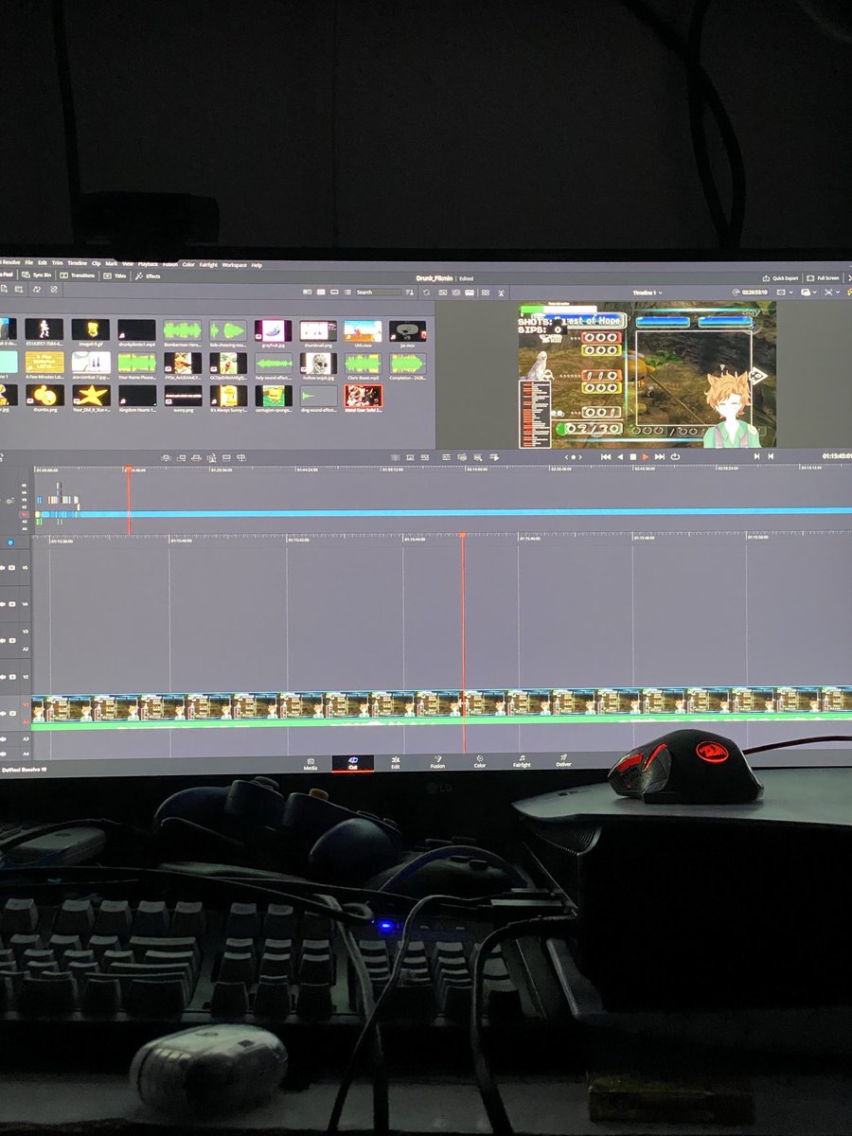Open the Playback menu
Viewport: 852px width, 1136px height.
[149, 265]
